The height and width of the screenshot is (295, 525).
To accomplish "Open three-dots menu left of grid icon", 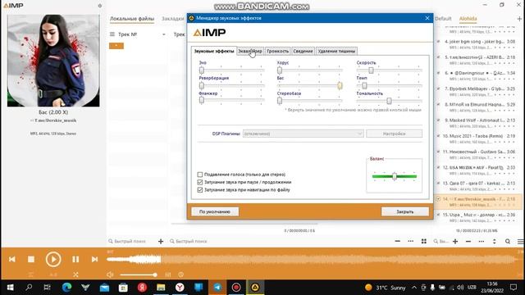I will coord(410,241).
